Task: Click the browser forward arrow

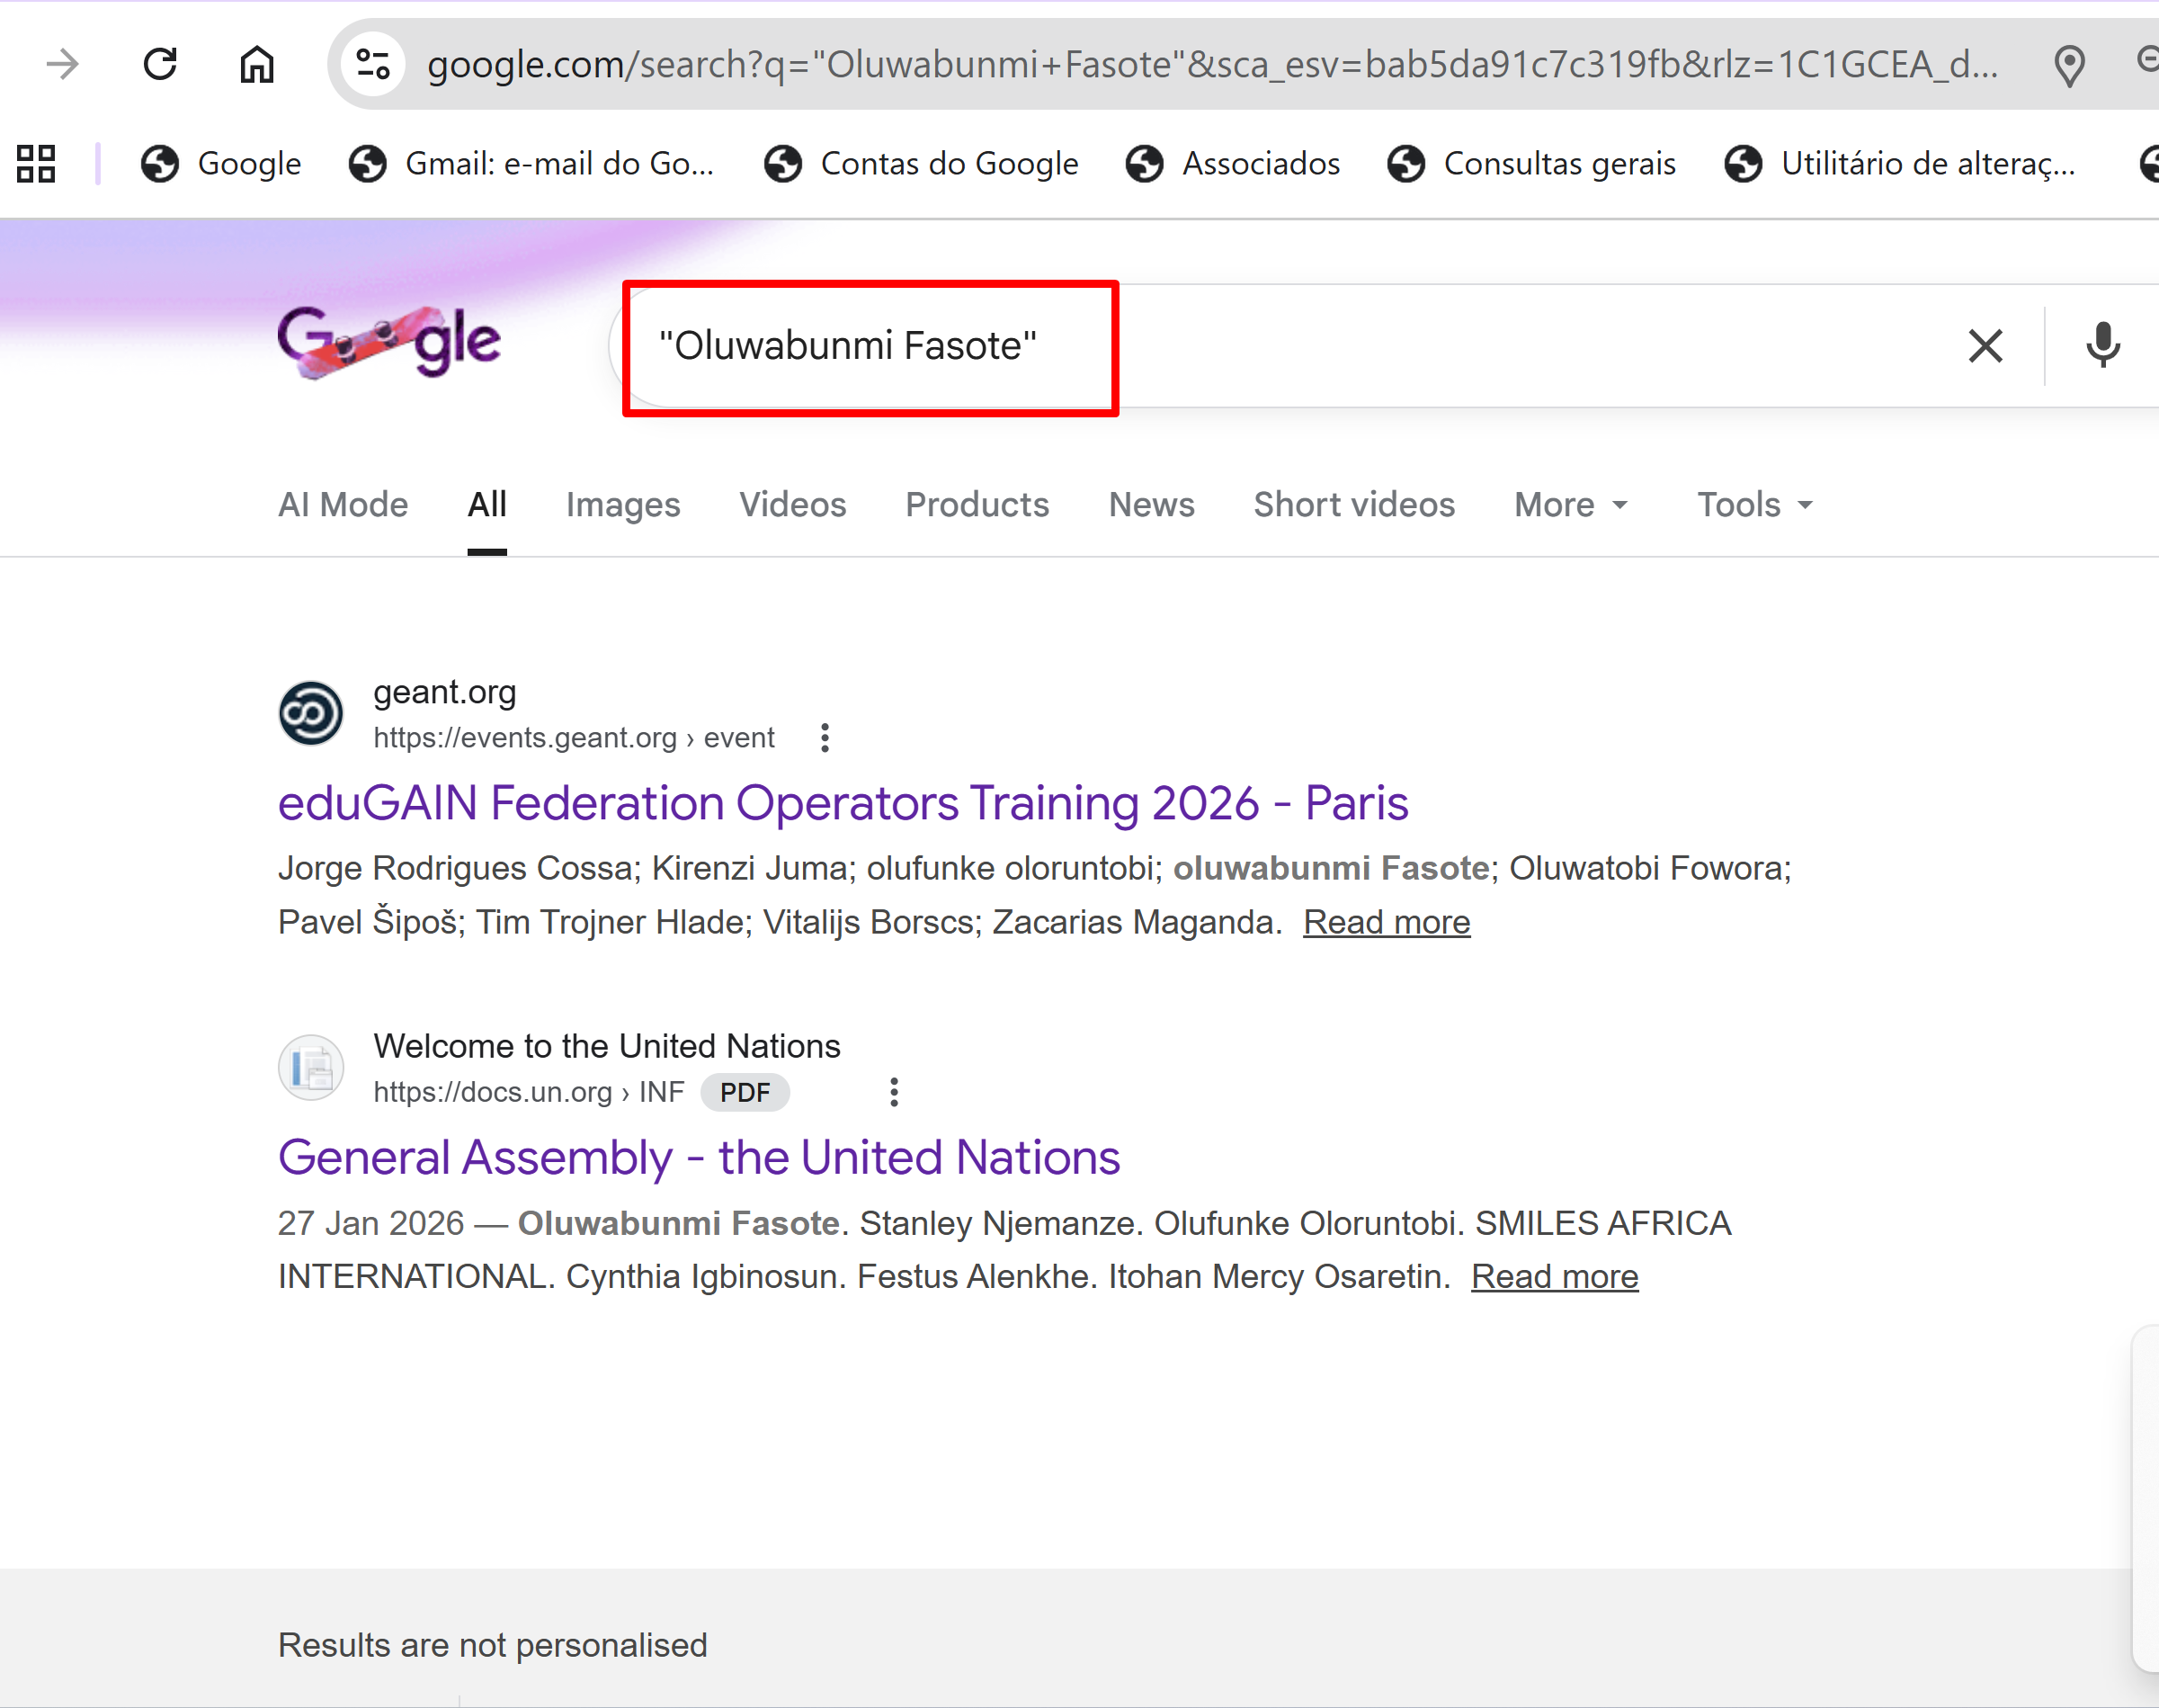Action: 62,65
